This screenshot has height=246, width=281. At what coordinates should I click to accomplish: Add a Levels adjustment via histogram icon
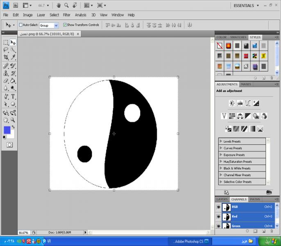[240, 103]
